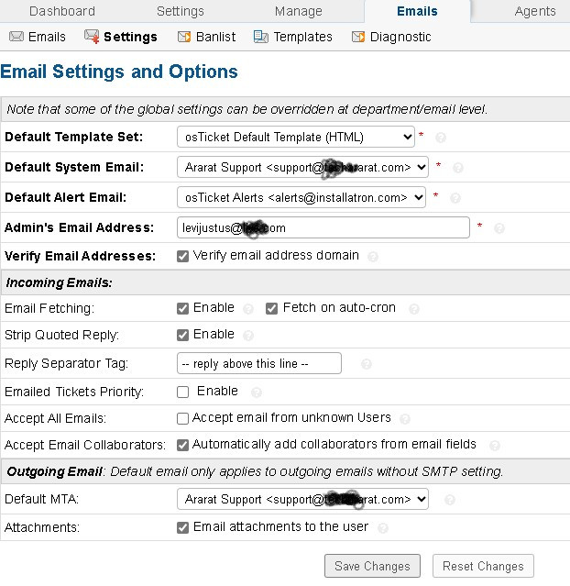570x586 pixels.
Task: Click the Reply Separator Tag text field
Action: 258,363
